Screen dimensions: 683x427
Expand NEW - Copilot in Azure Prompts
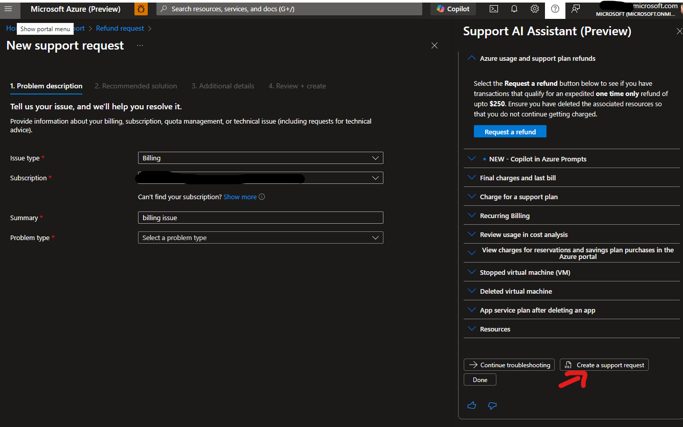(572, 159)
